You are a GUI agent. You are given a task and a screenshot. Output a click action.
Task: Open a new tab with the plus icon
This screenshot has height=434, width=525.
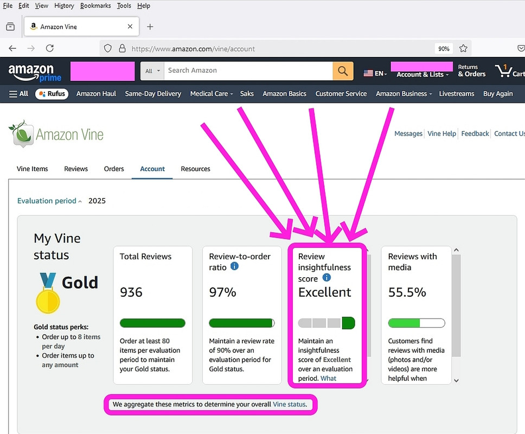150,27
